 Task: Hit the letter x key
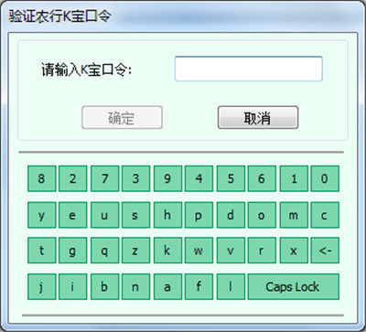click(x=294, y=251)
